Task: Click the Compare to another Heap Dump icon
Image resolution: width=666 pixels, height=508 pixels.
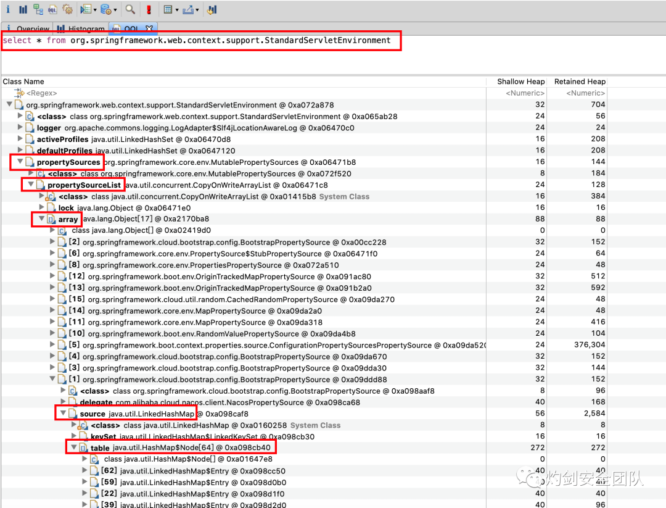Action: pos(212,9)
